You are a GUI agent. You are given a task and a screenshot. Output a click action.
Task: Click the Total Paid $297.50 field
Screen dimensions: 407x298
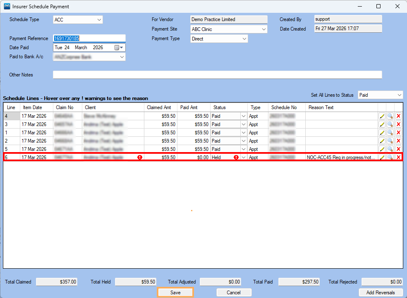pyautogui.click(x=299, y=282)
